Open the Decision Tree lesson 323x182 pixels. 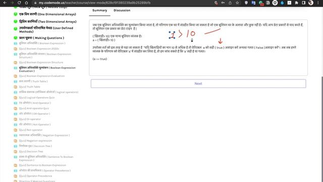click(x=35, y=146)
